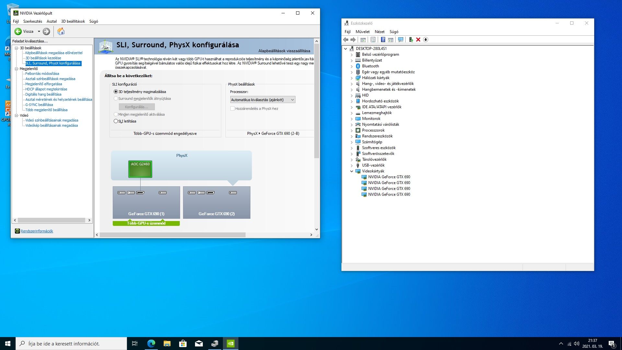Click forward arrow in Eszközkezelő toolbar

coord(353,40)
